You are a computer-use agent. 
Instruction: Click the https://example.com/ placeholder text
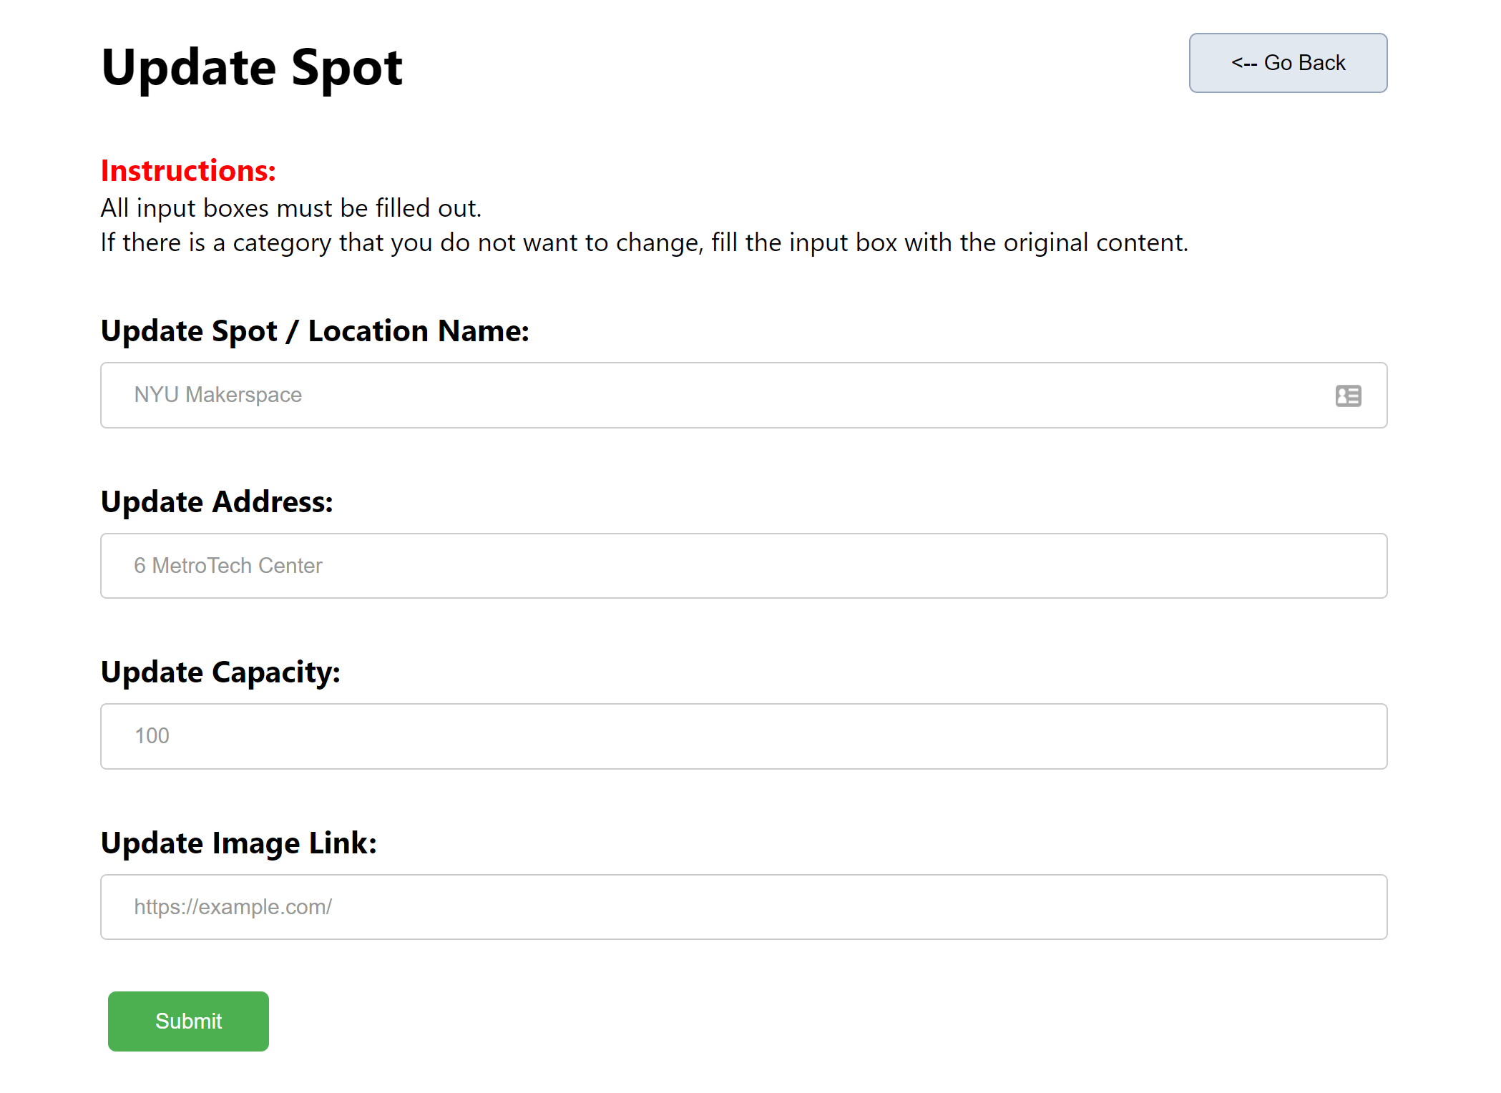pyautogui.click(x=233, y=906)
